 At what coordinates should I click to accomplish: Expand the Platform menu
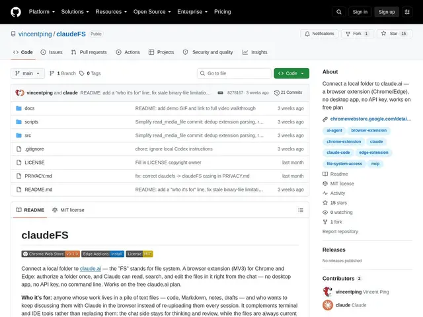pos(42,12)
